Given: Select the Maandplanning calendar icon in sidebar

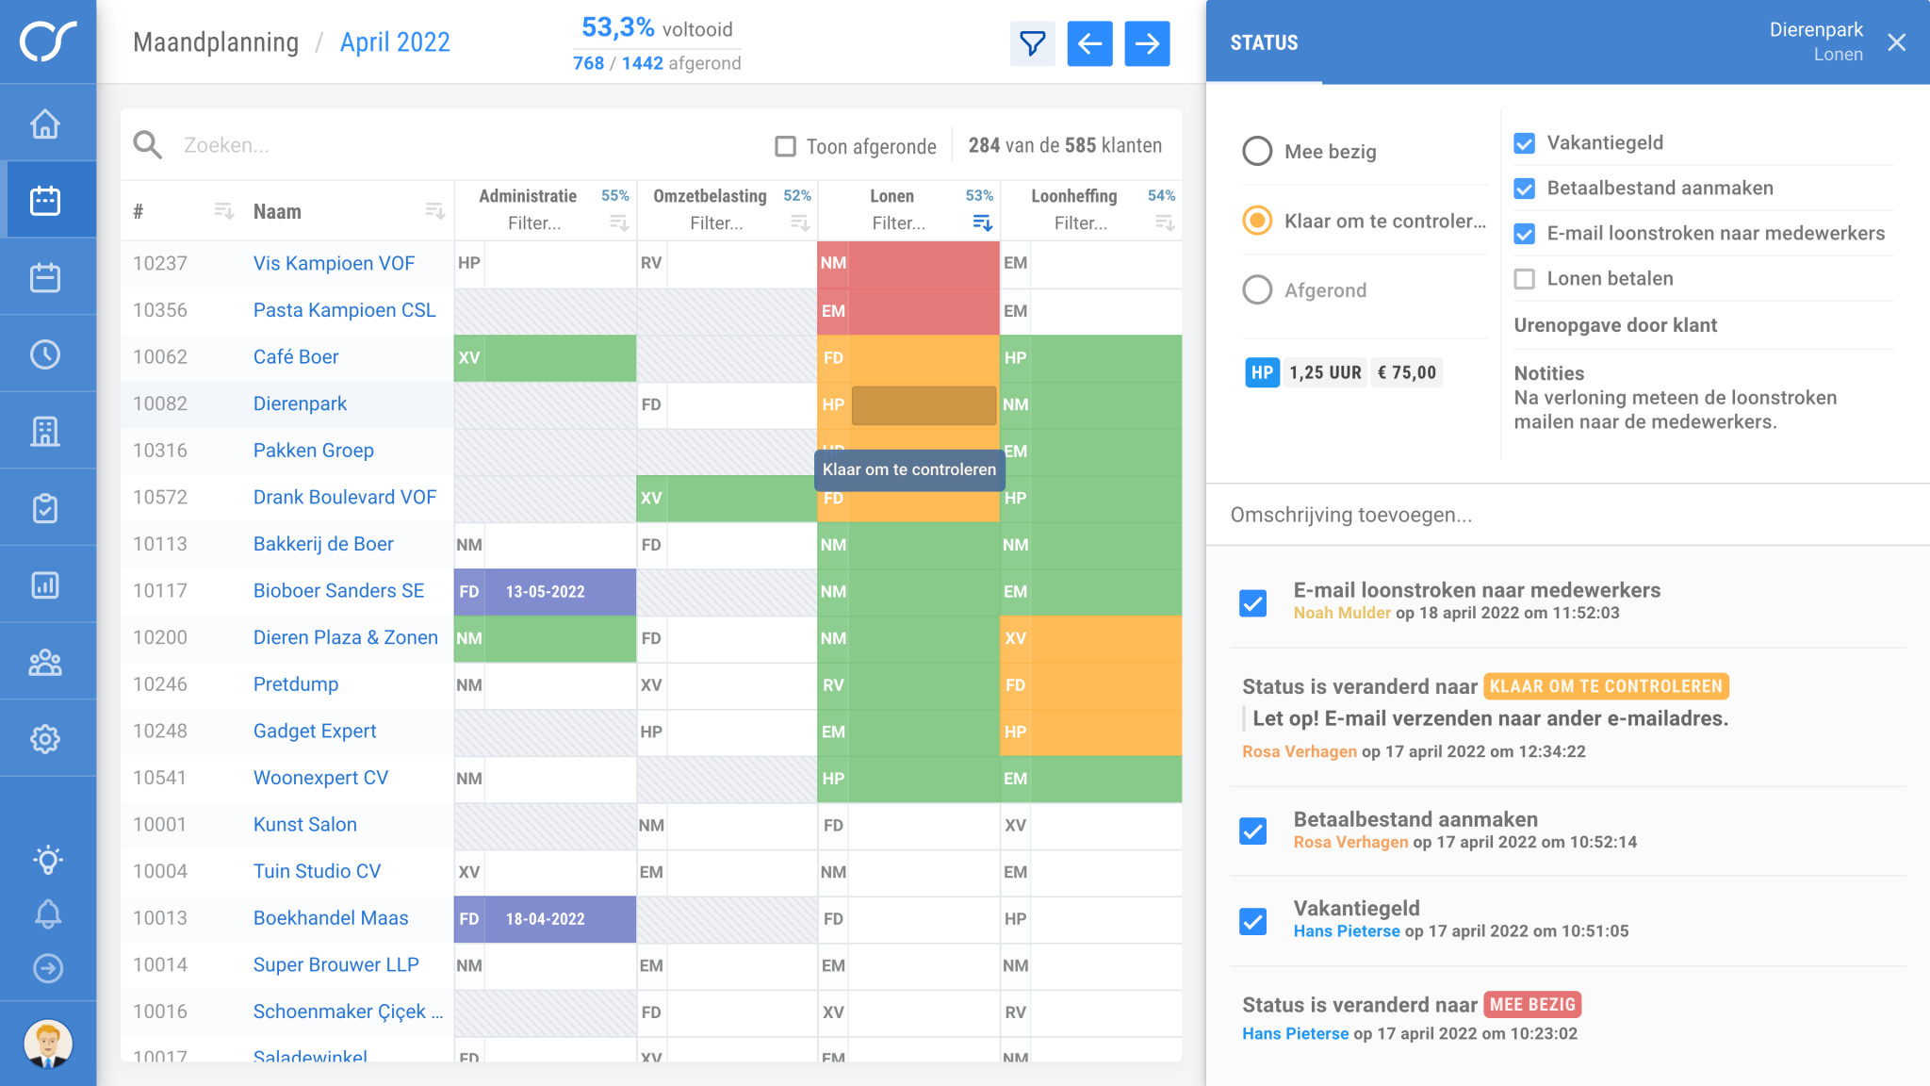Looking at the screenshot, I should click(x=47, y=199).
